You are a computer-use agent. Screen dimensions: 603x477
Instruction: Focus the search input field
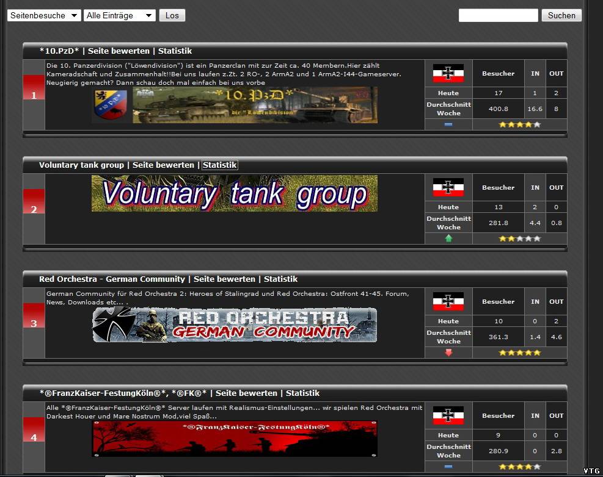(x=498, y=15)
